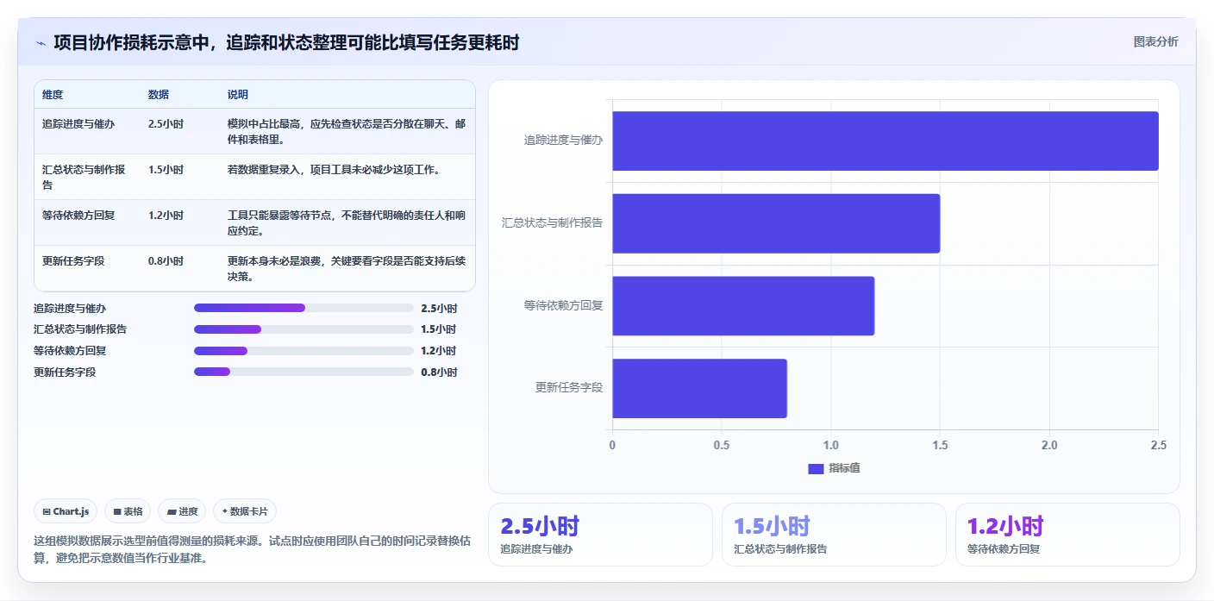Click the description starting 工具只能暴露等待节点
Screen dimensions: 1214x601
[x=347, y=222]
